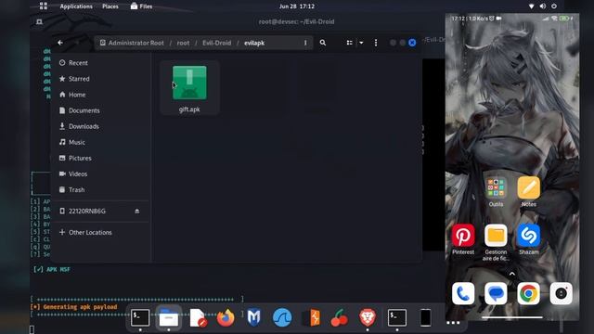Launch Firefox from dock
Screen dimensions: 594x334
point(226,317)
